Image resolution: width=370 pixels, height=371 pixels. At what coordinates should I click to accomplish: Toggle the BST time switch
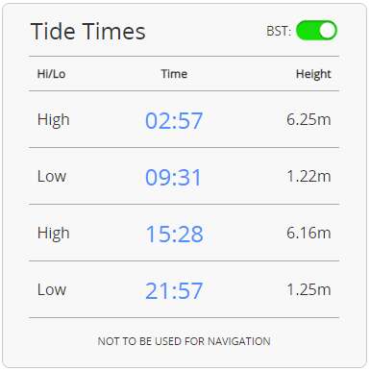(316, 31)
